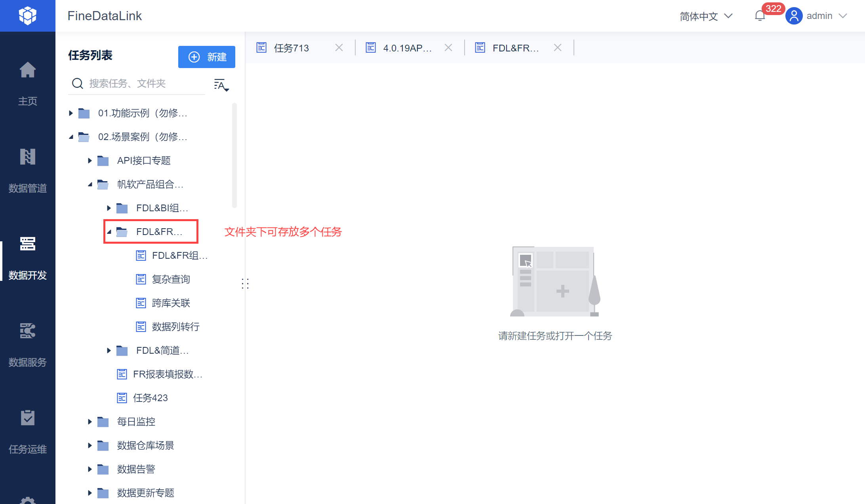Click the task list vertical scrollbar
Screen dimensions: 865x504
234,154
